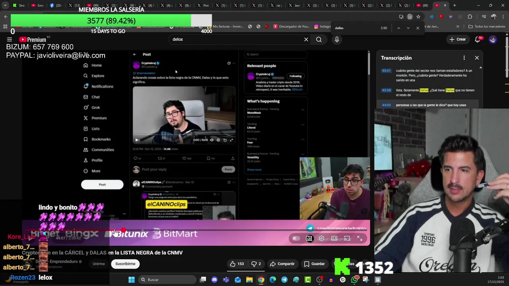Switch to the Facebook (20 tab
This screenshot has height=286, width=509.
56,6
